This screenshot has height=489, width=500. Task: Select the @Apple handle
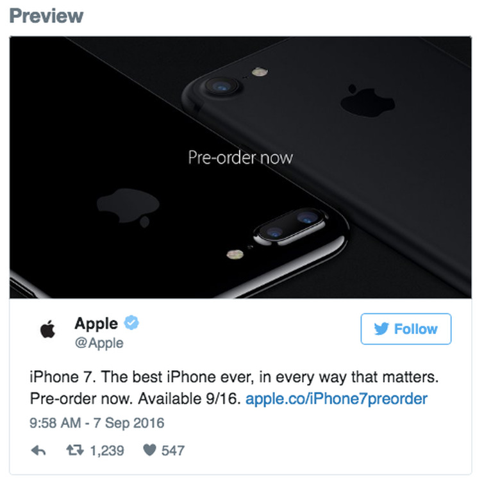coord(99,343)
